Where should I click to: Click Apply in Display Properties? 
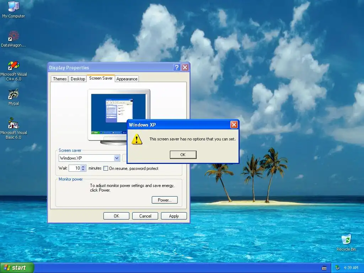tap(174, 216)
